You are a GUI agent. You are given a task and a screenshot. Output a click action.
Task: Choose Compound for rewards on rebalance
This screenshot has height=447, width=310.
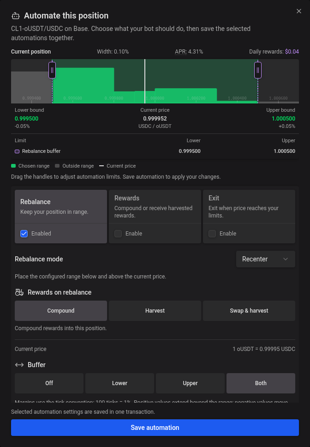[61, 311]
